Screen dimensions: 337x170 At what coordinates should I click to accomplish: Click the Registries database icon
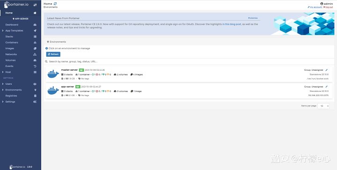[35, 96]
